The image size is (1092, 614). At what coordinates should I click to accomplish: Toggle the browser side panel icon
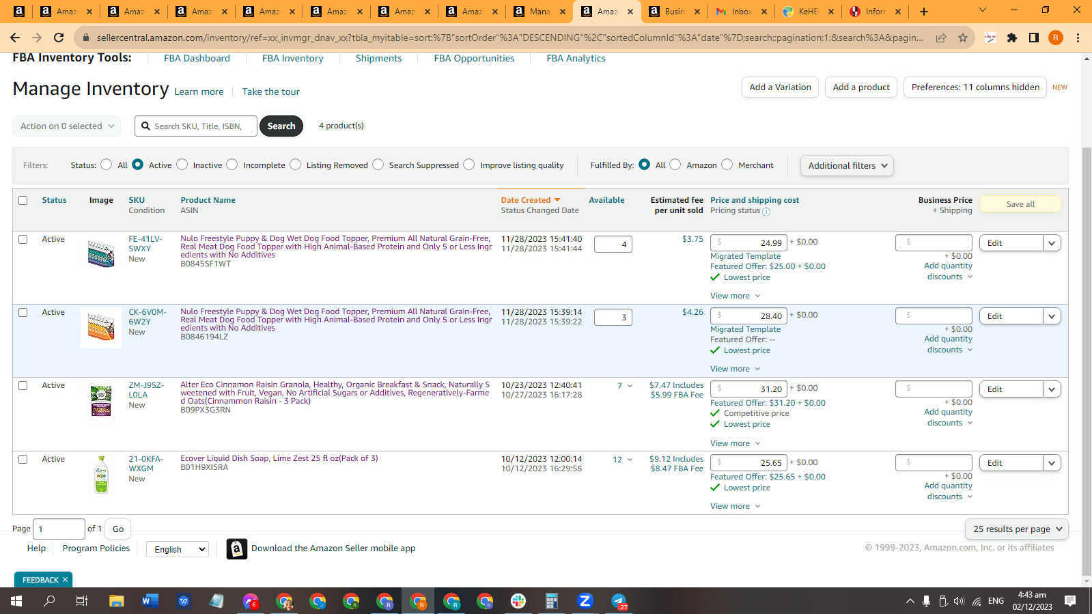(x=1034, y=38)
